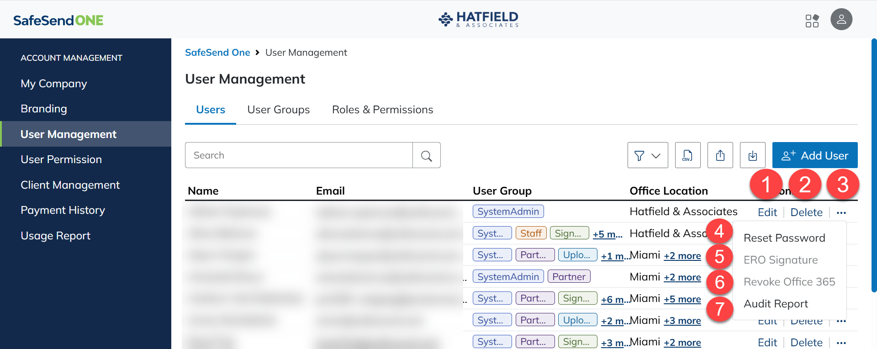The height and width of the screenshot is (349, 877).
Task: Click the SafeSend One breadcrumb link
Action: click(217, 53)
